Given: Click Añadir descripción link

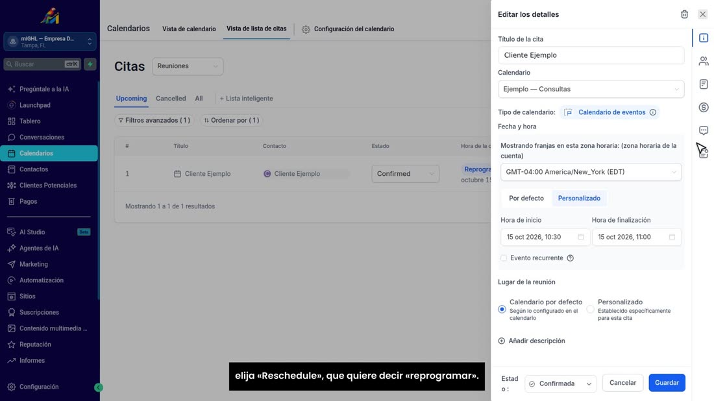Looking at the screenshot, I should point(536,341).
